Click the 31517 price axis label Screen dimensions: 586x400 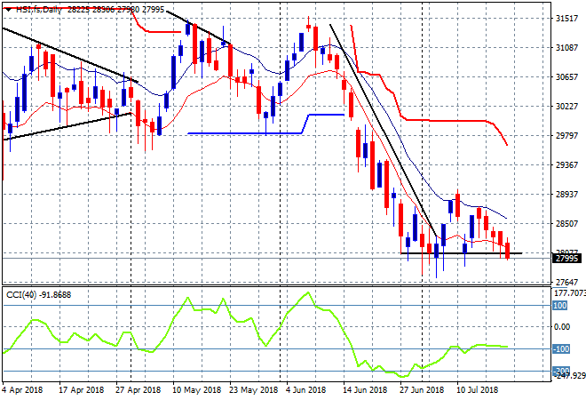(566, 18)
